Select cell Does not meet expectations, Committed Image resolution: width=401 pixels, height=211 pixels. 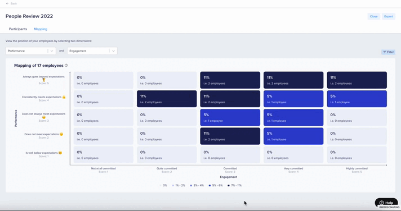pos(230,136)
